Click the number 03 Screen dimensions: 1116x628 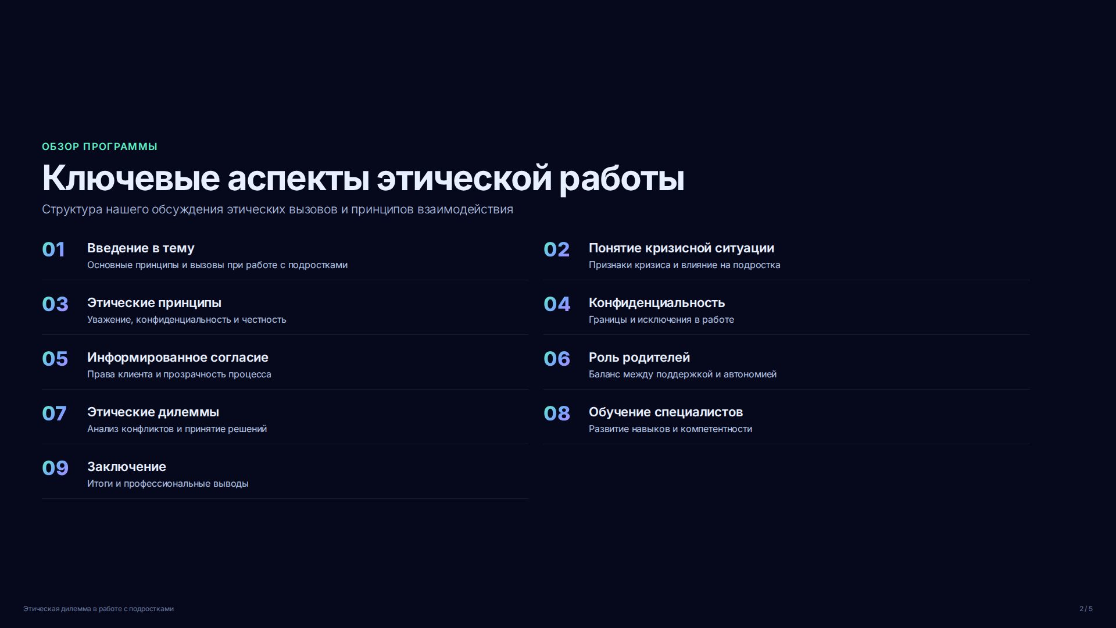click(55, 304)
